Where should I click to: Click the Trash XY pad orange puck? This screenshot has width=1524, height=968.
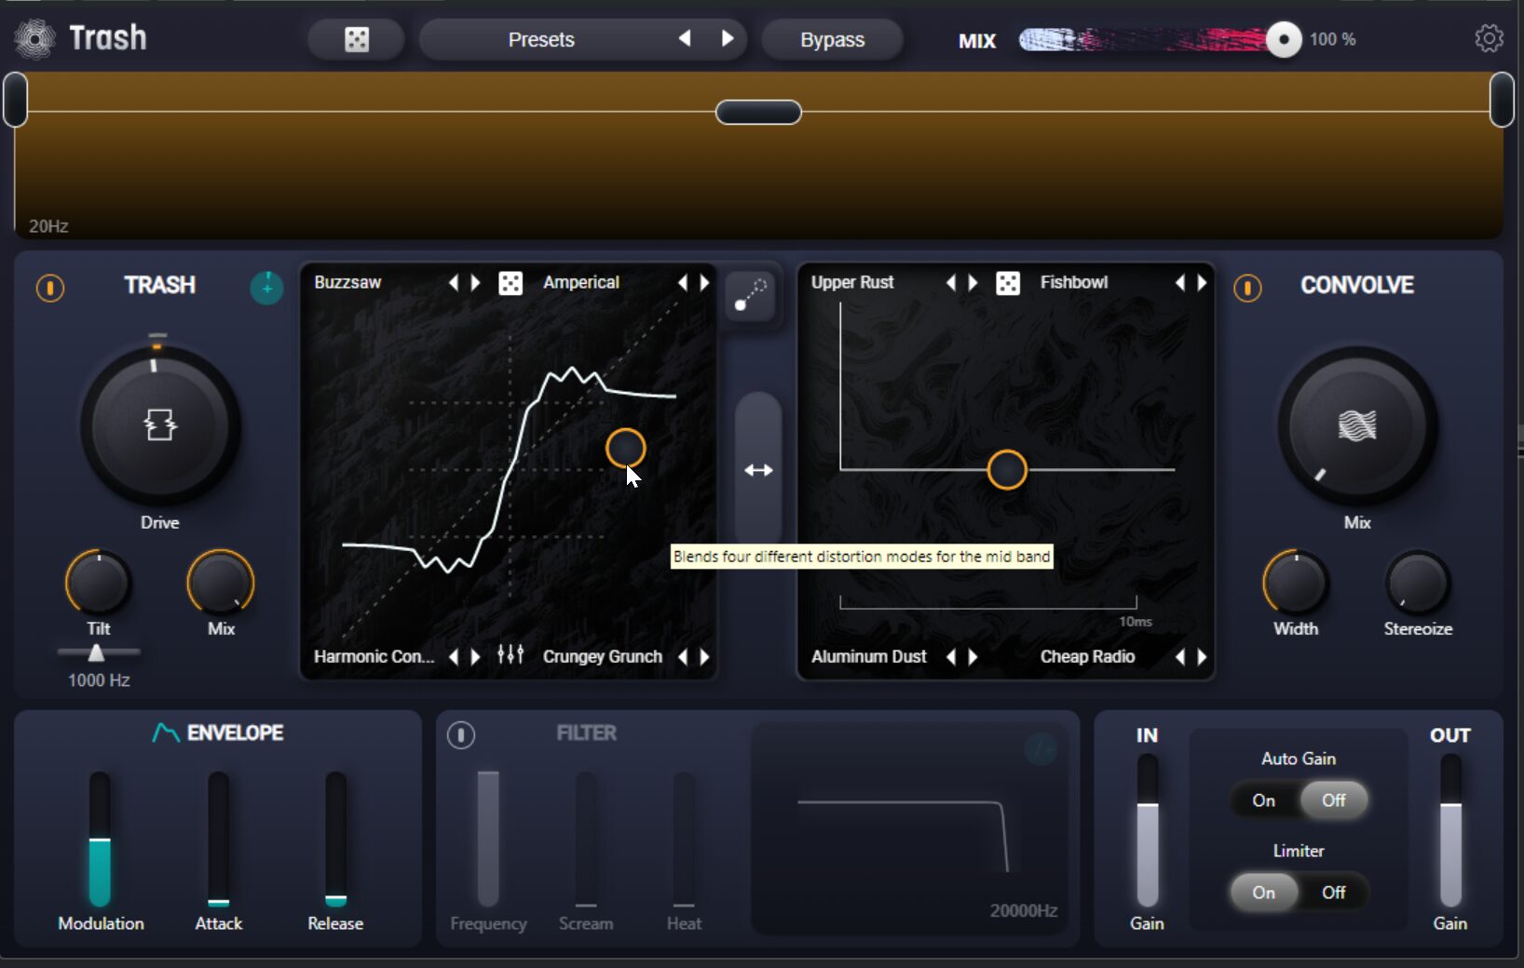click(626, 449)
